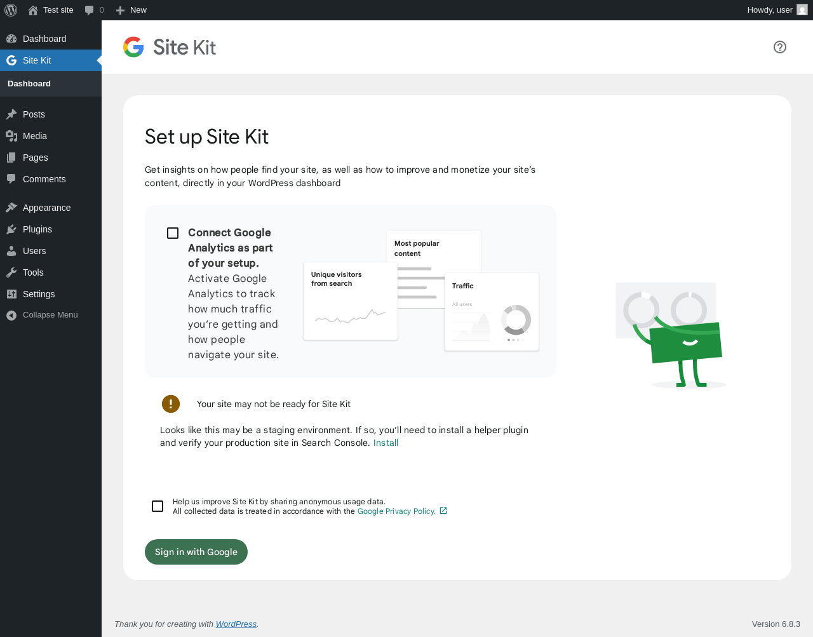Go to the Settings menu
813x637 pixels.
(39, 294)
